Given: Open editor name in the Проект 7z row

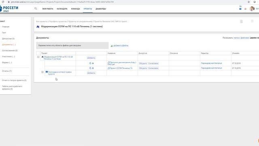Looking at the screenshot, I should tap(211, 68).
